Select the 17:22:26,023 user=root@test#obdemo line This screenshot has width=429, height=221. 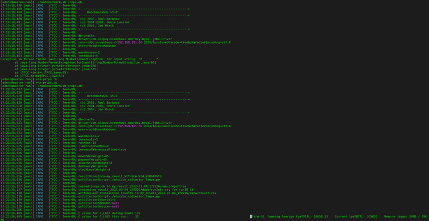click(58, 129)
